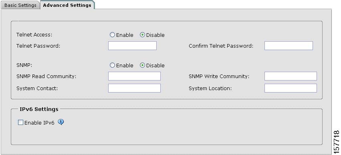
Task: Click the SNMP Write Community field
Action: click(291, 76)
